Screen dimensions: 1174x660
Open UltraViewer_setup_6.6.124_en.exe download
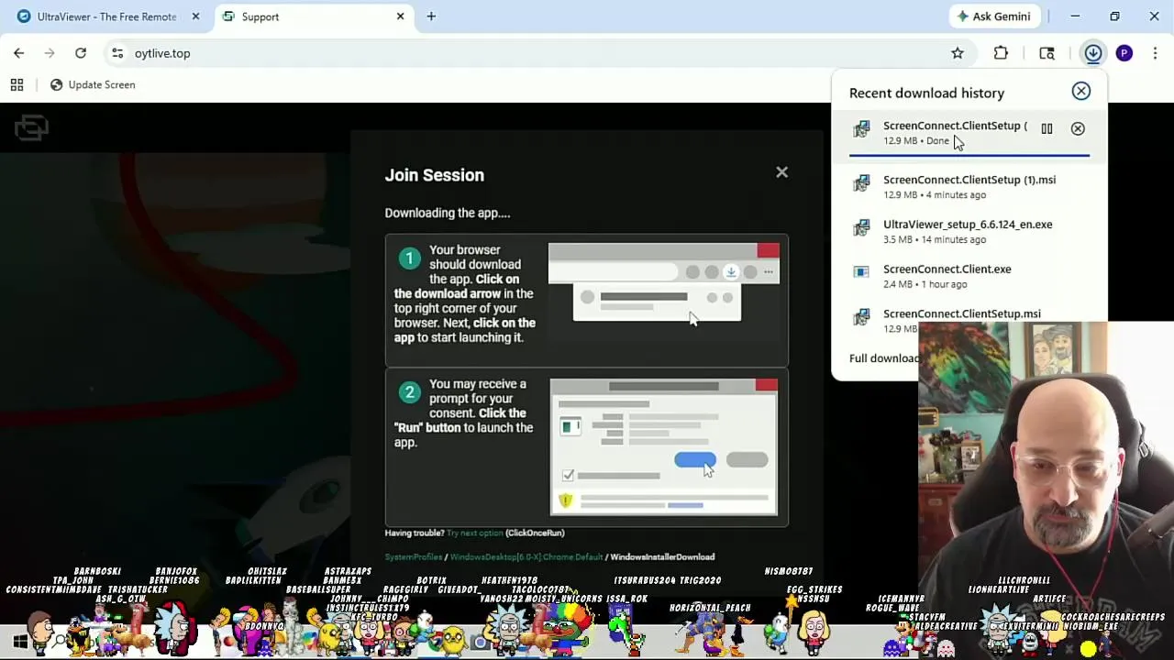969,231
